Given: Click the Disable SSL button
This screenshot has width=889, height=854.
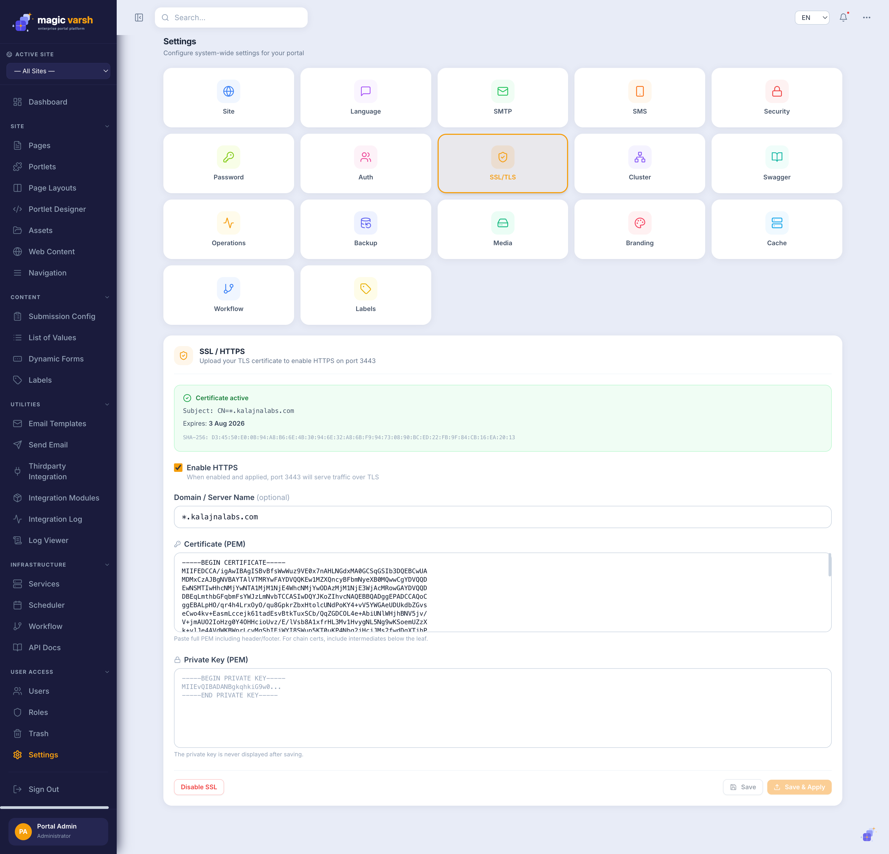Looking at the screenshot, I should click(199, 787).
